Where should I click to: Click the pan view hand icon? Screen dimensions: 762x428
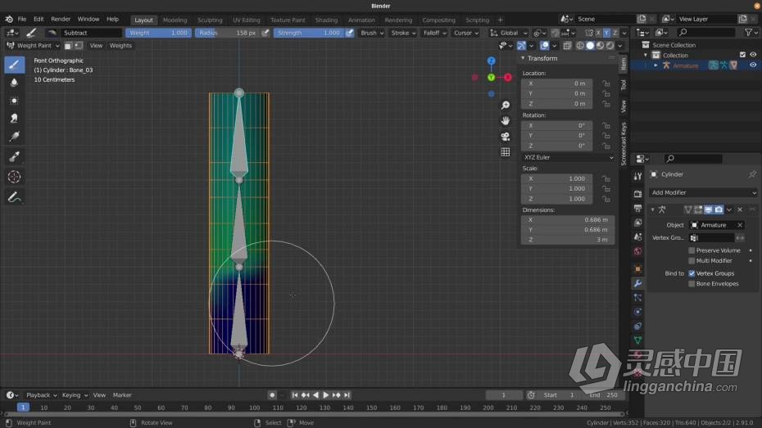[506, 121]
